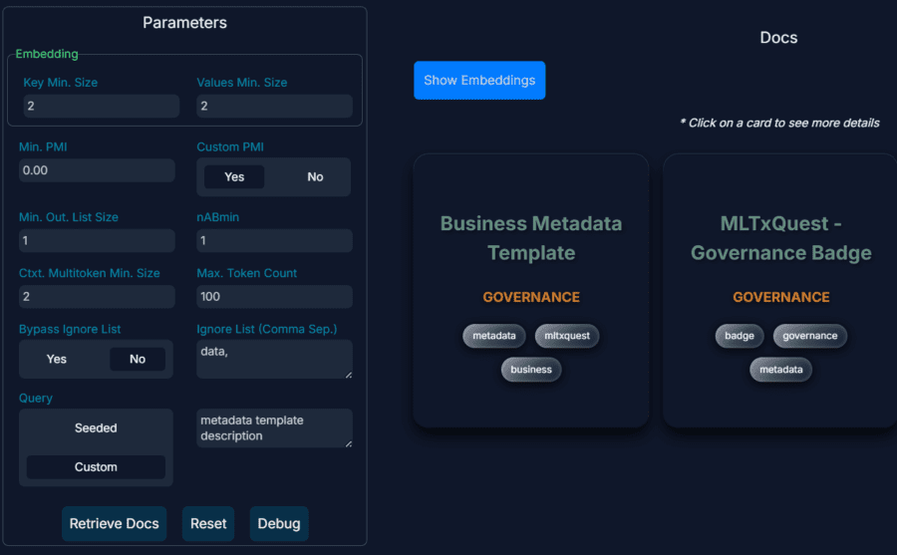Open the Business Metadata Template card
Screen dimensions: 897x555
pos(530,239)
